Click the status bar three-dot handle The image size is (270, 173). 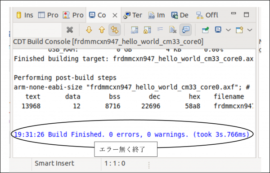[x=149, y=165]
